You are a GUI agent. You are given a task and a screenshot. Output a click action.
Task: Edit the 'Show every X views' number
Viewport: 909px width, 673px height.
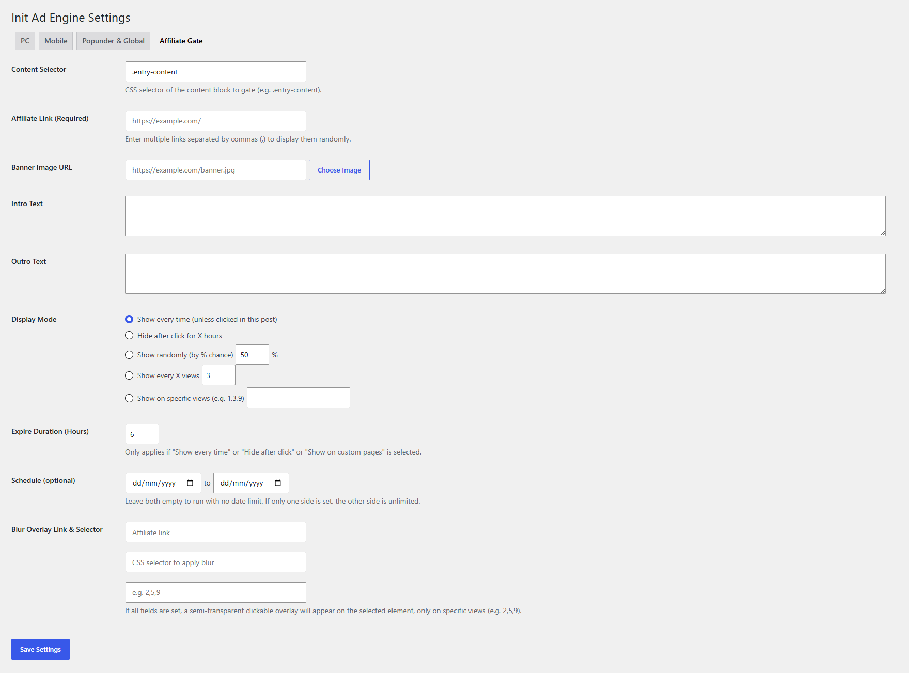click(218, 375)
